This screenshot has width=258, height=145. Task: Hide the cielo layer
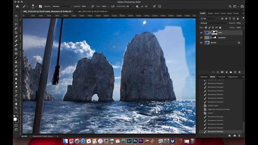201,33
